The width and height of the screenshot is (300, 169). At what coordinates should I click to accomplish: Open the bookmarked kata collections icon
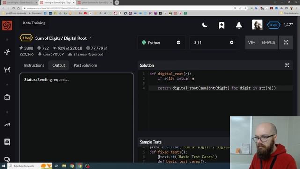point(222,25)
